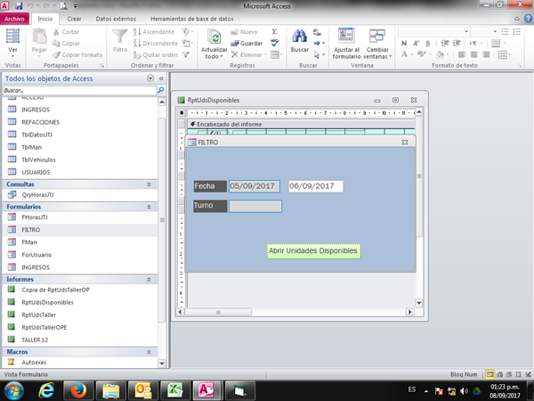The width and height of the screenshot is (534, 401).
Task: Click the Turno input field
Action: (x=255, y=206)
